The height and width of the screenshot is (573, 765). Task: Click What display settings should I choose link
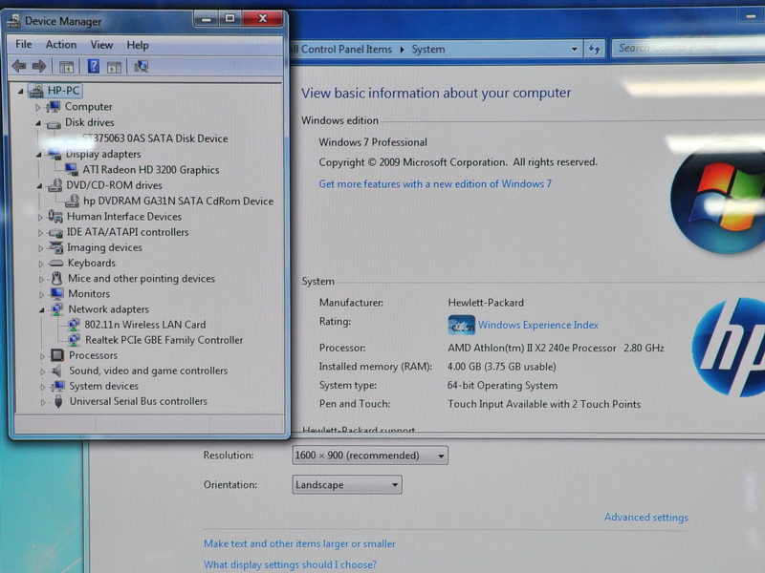(x=291, y=564)
